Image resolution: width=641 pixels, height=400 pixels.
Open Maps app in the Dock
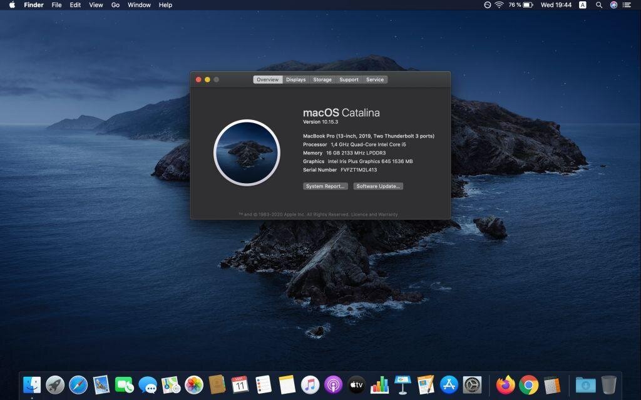(x=171, y=385)
